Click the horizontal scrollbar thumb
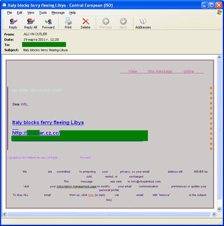 109,214
